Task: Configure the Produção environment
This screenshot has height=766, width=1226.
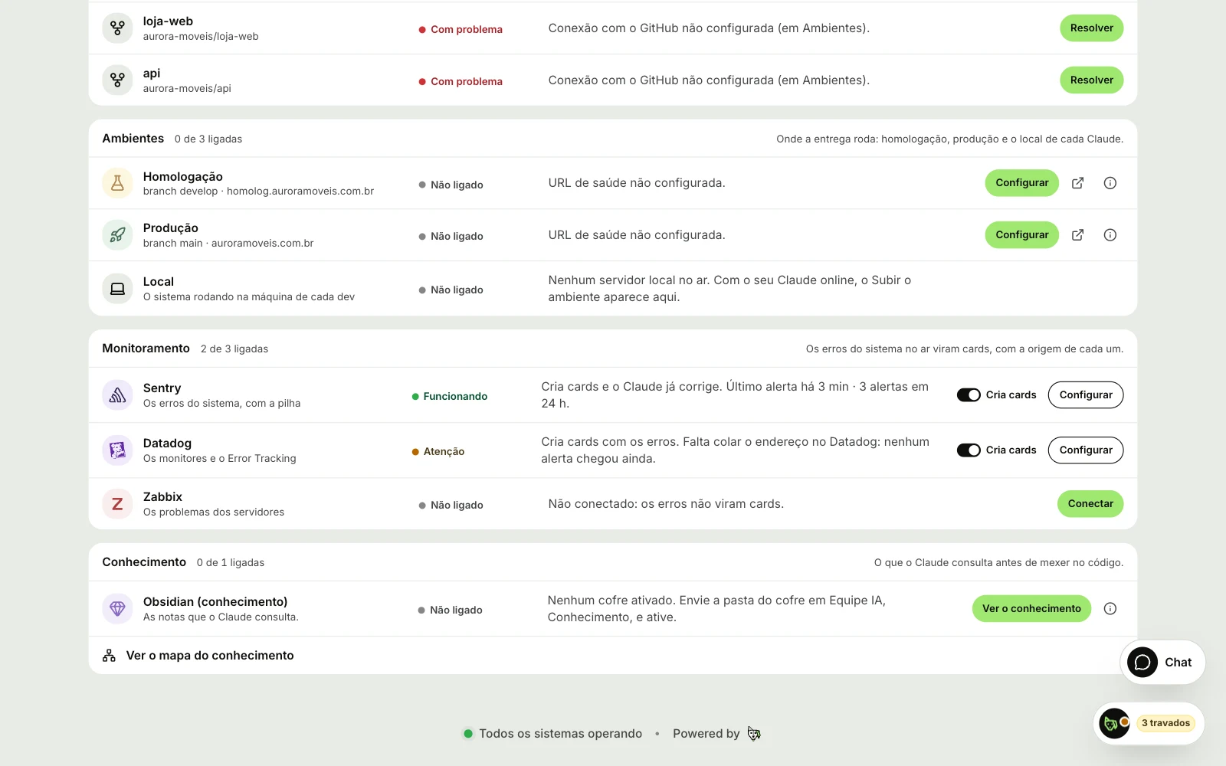Action: pos(1021,235)
